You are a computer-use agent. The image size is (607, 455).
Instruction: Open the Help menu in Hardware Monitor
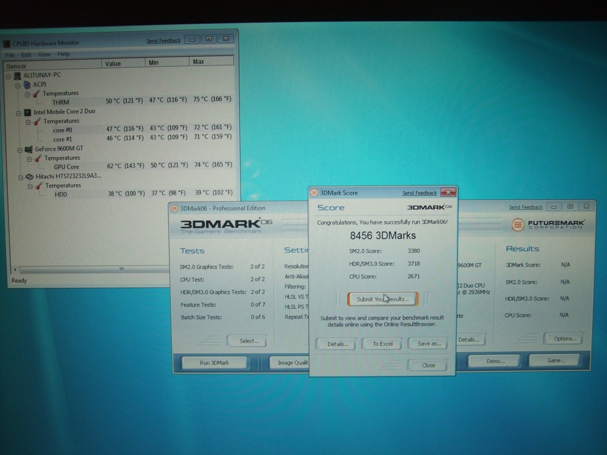63,54
